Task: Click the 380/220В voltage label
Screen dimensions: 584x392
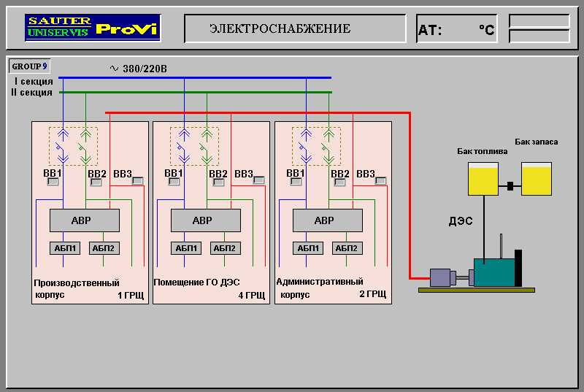Action: [145, 69]
